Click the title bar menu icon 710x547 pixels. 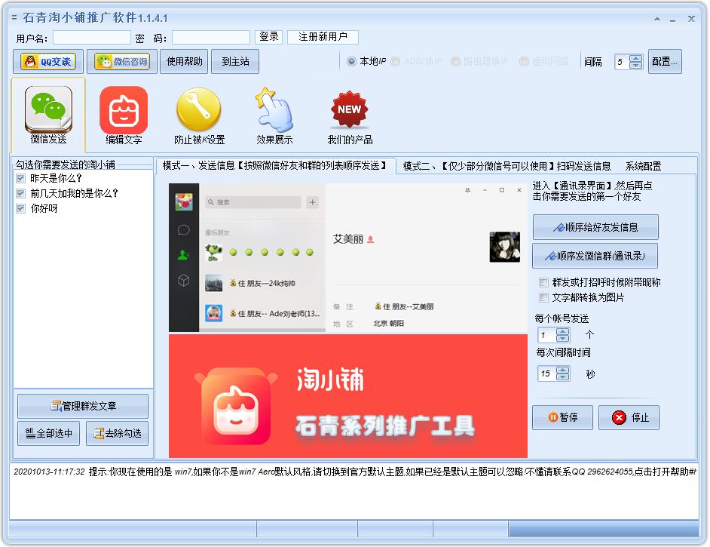[x=14, y=17]
